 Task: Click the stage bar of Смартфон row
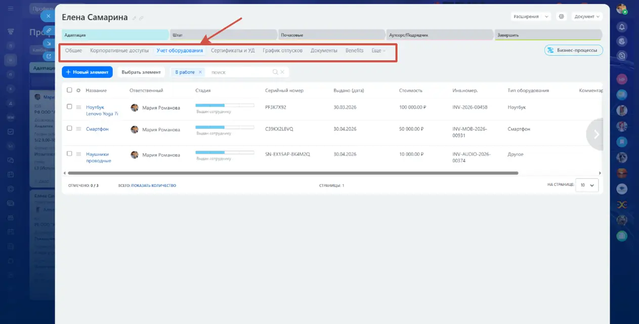(x=225, y=127)
